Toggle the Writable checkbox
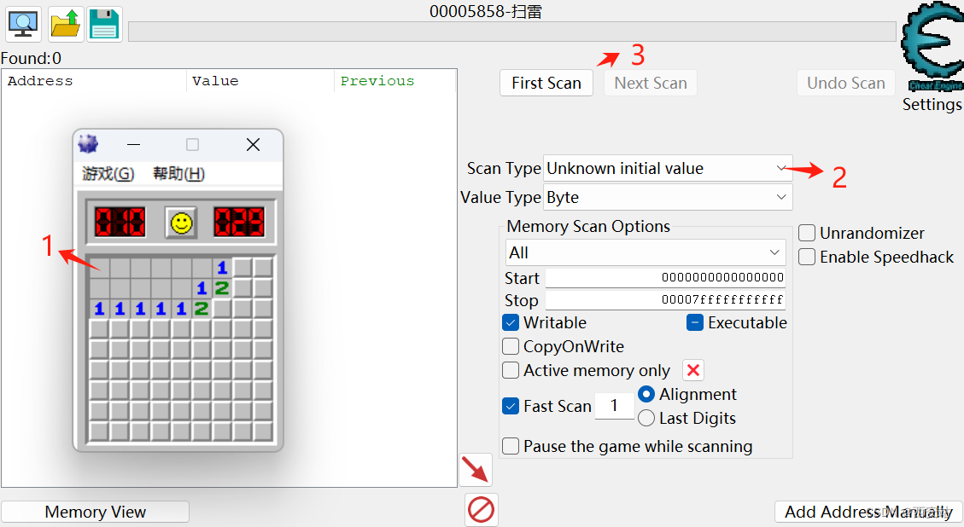This screenshot has height=527, width=964. click(x=511, y=322)
